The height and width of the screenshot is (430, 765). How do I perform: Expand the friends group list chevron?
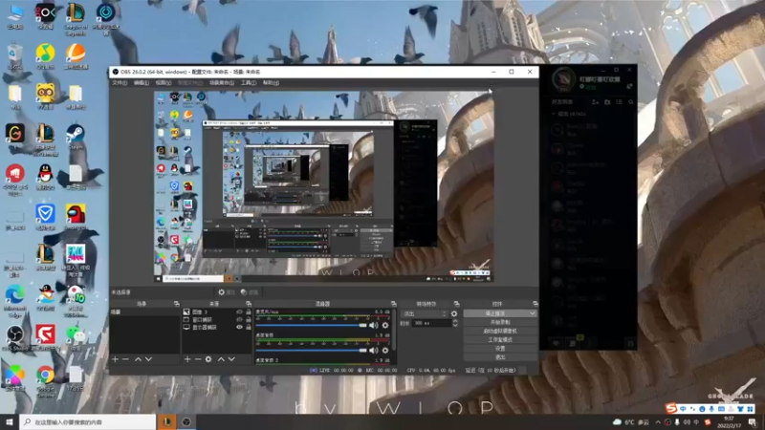[x=554, y=114]
